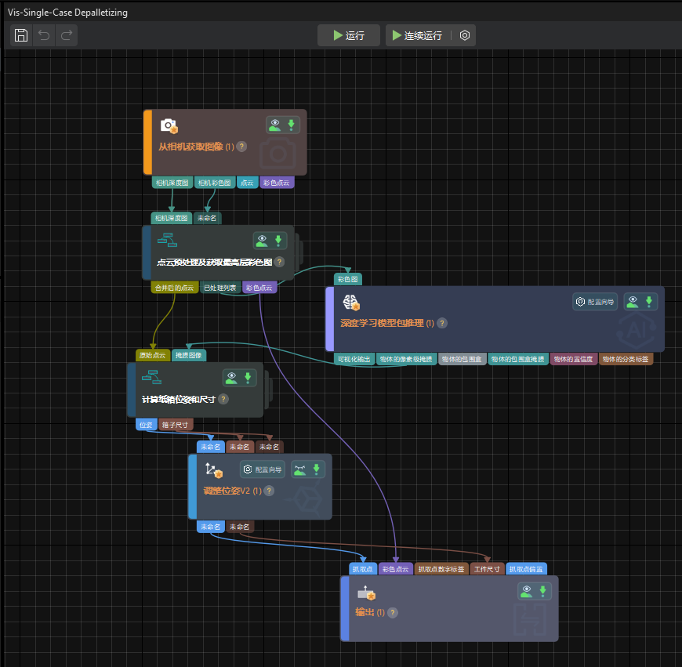The height and width of the screenshot is (667, 682).
Task: Click brain icon on 深度学习模型包推理 step
Action: [x=350, y=302]
